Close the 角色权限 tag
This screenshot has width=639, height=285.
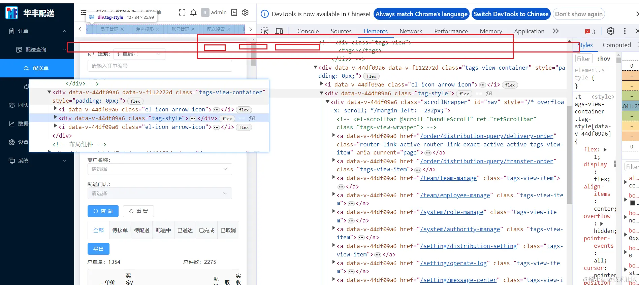click(x=157, y=29)
